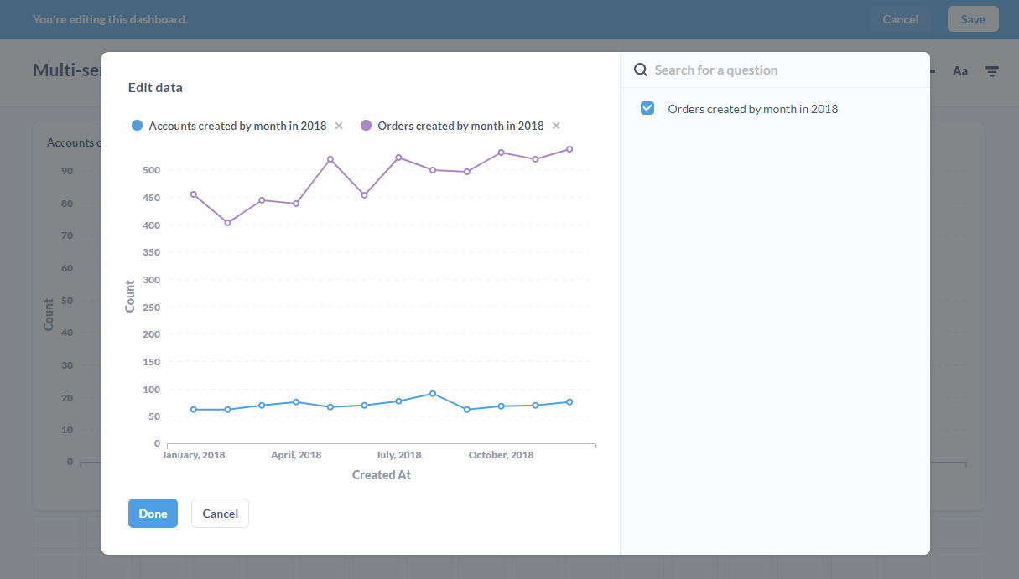Cancel dashboard editing in top bar
Viewport: 1019px width, 579px height.
(900, 19)
